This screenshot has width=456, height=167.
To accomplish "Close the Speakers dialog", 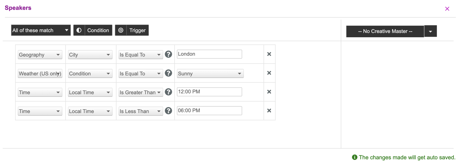I will point(447,9).
